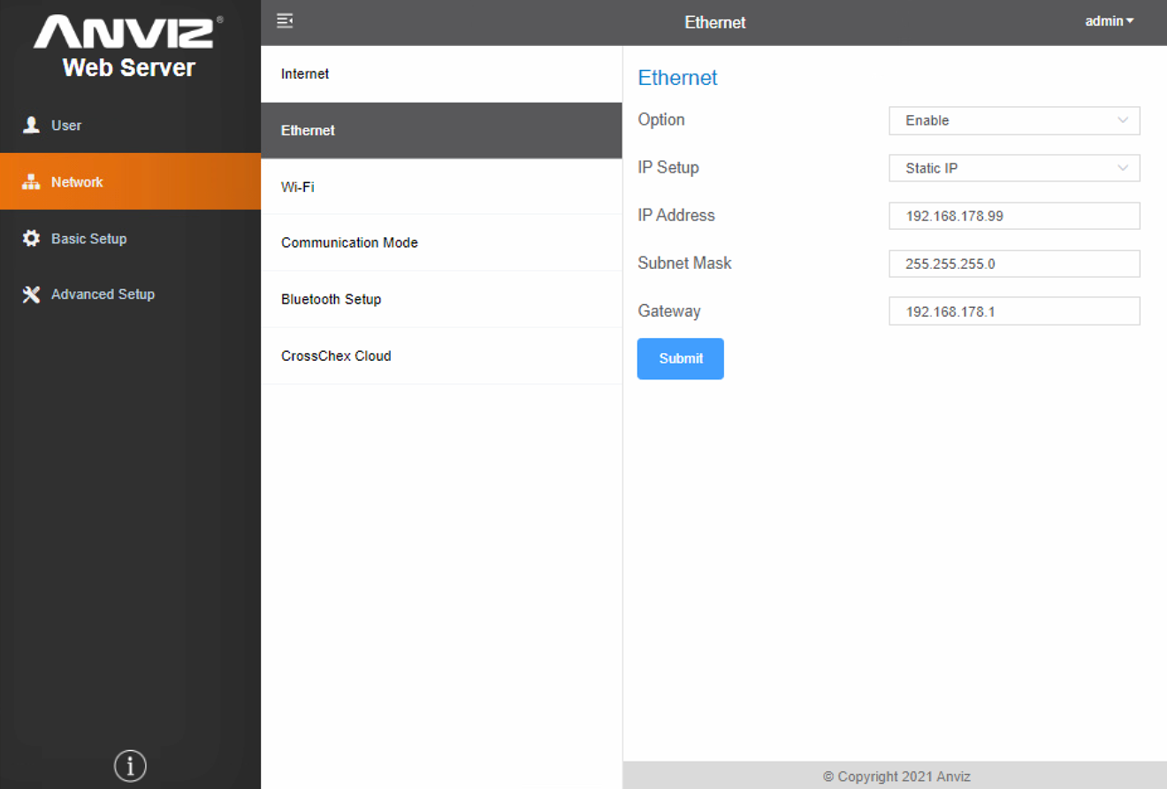Go to Communication Mode settings
The image size is (1167, 789).
[349, 242]
